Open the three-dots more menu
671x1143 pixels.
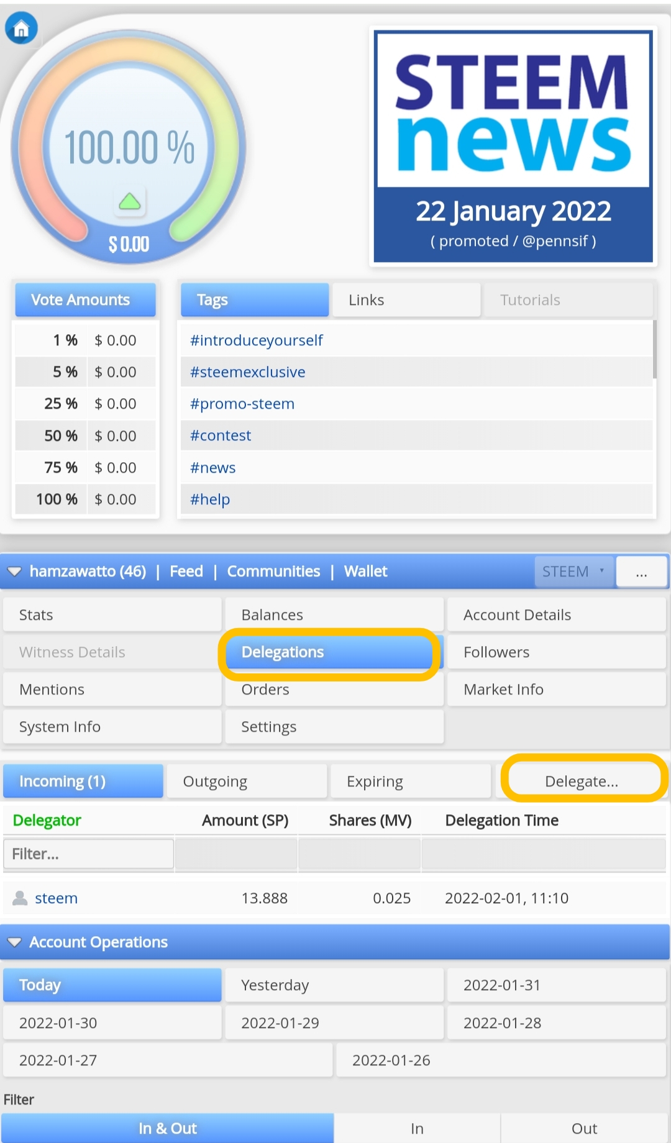point(642,571)
